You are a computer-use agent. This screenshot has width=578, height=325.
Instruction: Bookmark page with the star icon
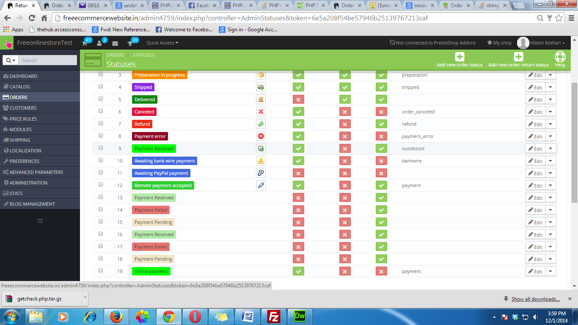(x=559, y=18)
